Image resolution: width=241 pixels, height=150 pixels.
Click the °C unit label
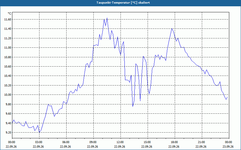[10, 13]
